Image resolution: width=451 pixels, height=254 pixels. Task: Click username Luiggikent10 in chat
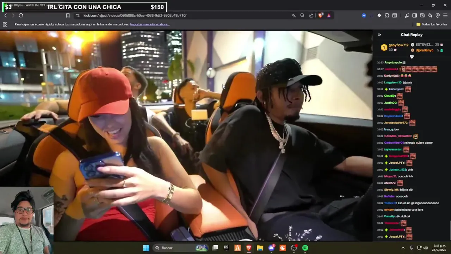click(393, 83)
